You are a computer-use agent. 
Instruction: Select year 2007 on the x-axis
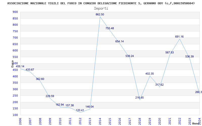[30, 121]
